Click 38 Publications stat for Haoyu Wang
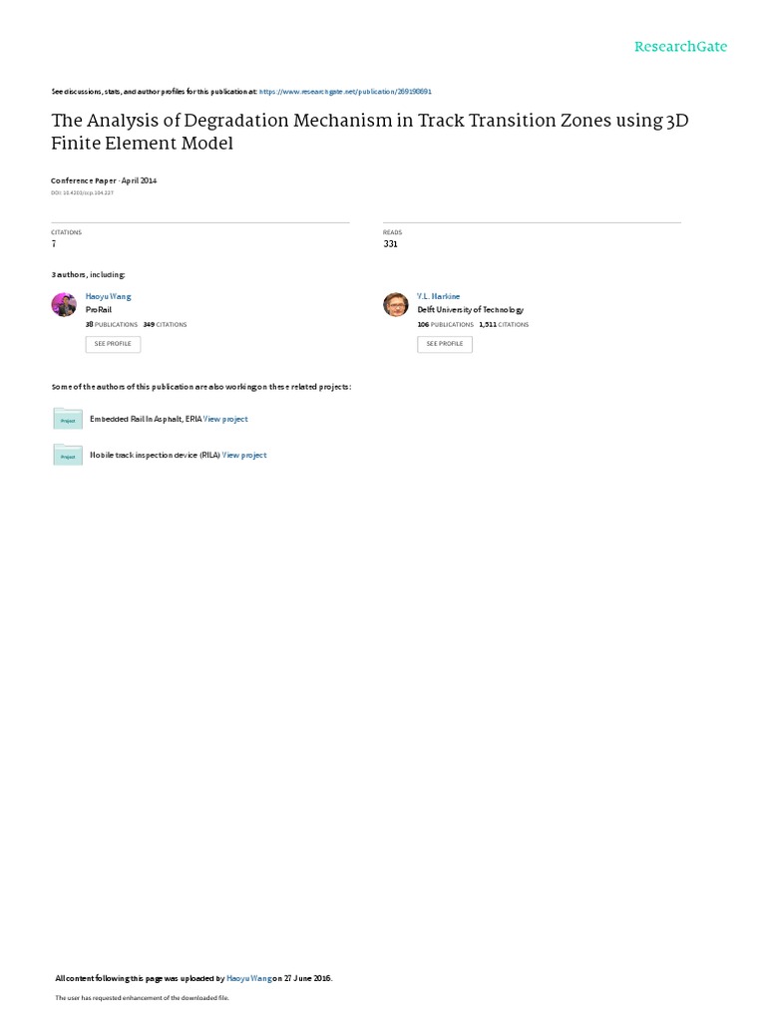Viewport: 766px width, 1021px height. 112,324
